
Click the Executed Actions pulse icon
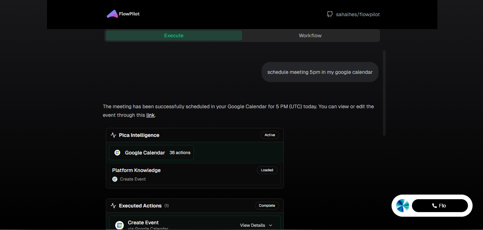coord(113,206)
